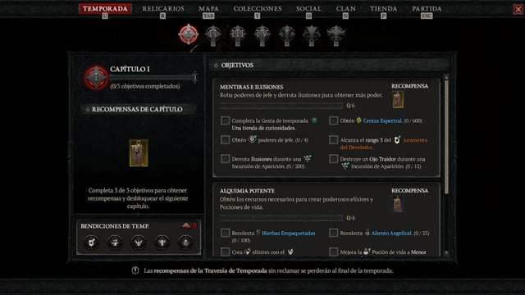Toggle the Recolecta Hierbas Empaquetadas checkbox
This screenshot has width=525, height=295.
pos(226,233)
